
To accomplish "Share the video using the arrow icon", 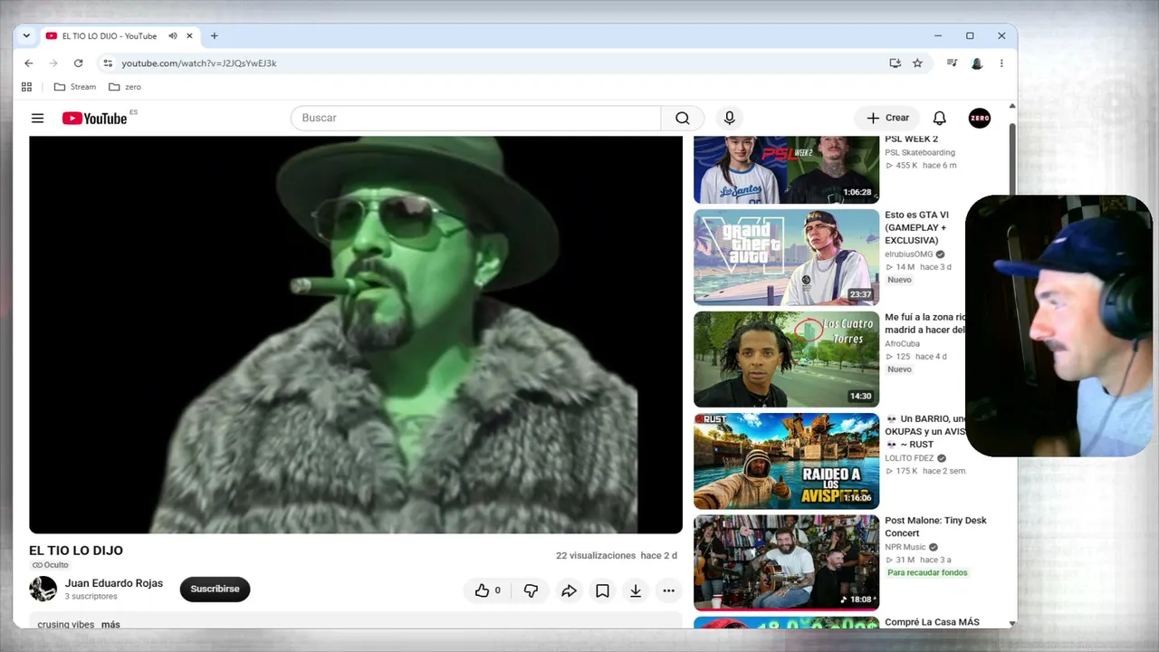I will (x=569, y=590).
